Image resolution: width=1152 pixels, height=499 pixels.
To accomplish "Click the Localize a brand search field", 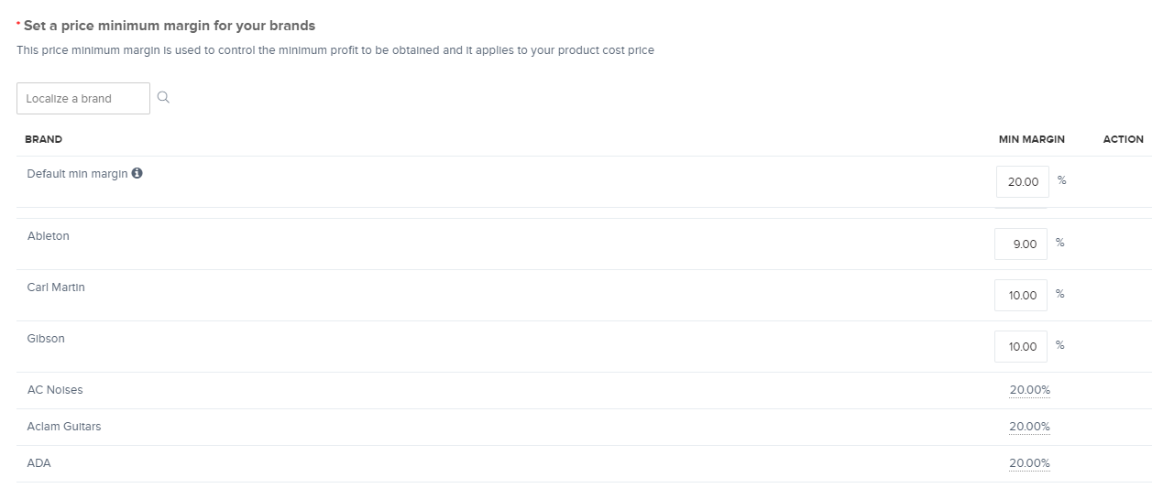I will pyautogui.click(x=83, y=99).
